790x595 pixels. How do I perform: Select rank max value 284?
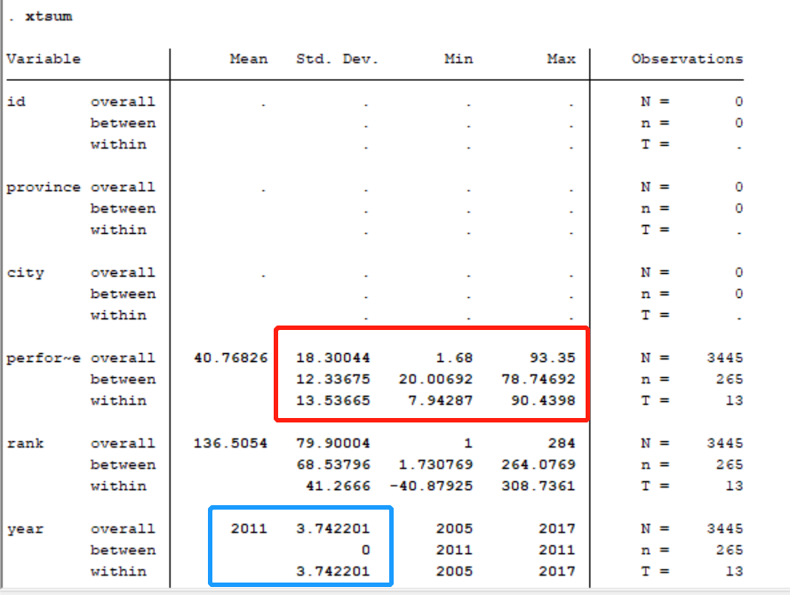(562, 444)
